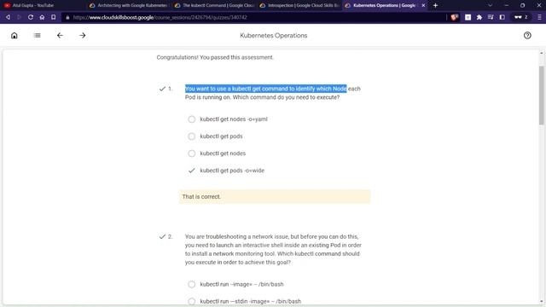Image resolution: width=546 pixels, height=307 pixels.
Task: Click the address bar URL
Action: pos(160,17)
